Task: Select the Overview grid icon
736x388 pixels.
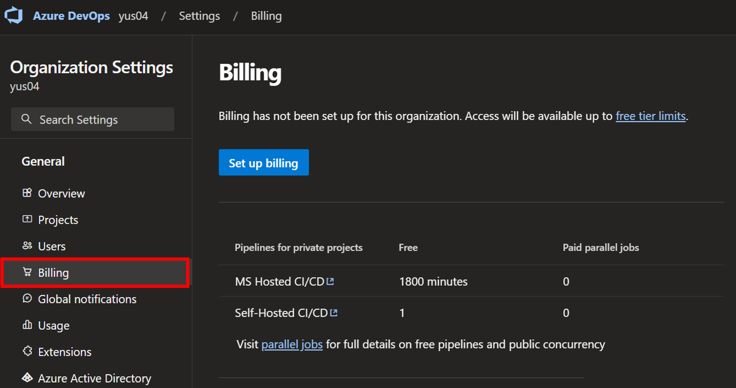Action: tap(26, 193)
